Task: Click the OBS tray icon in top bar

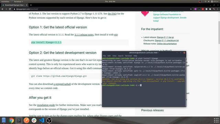Action: (x=200, y=1)
